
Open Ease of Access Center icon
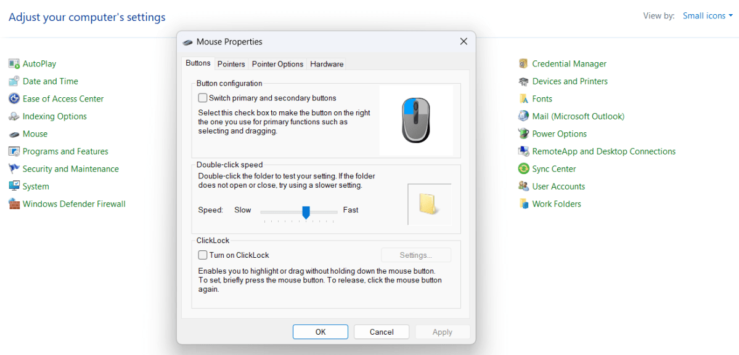[x=14, y=98]
